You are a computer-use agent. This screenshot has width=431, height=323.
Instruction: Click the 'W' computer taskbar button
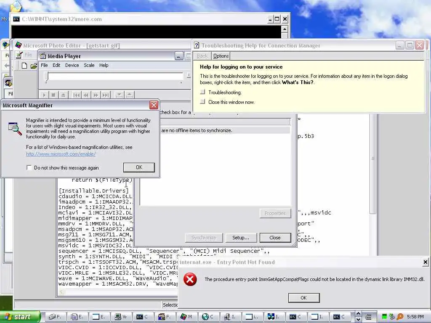[x=121, y=317]
